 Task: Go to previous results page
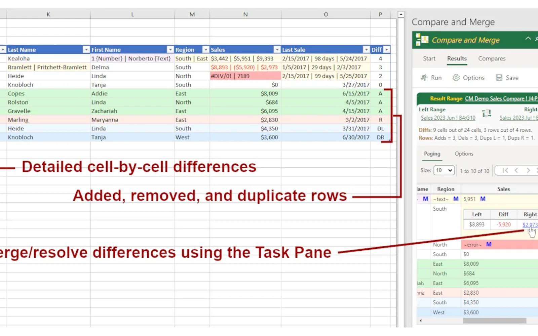(516, 170)
